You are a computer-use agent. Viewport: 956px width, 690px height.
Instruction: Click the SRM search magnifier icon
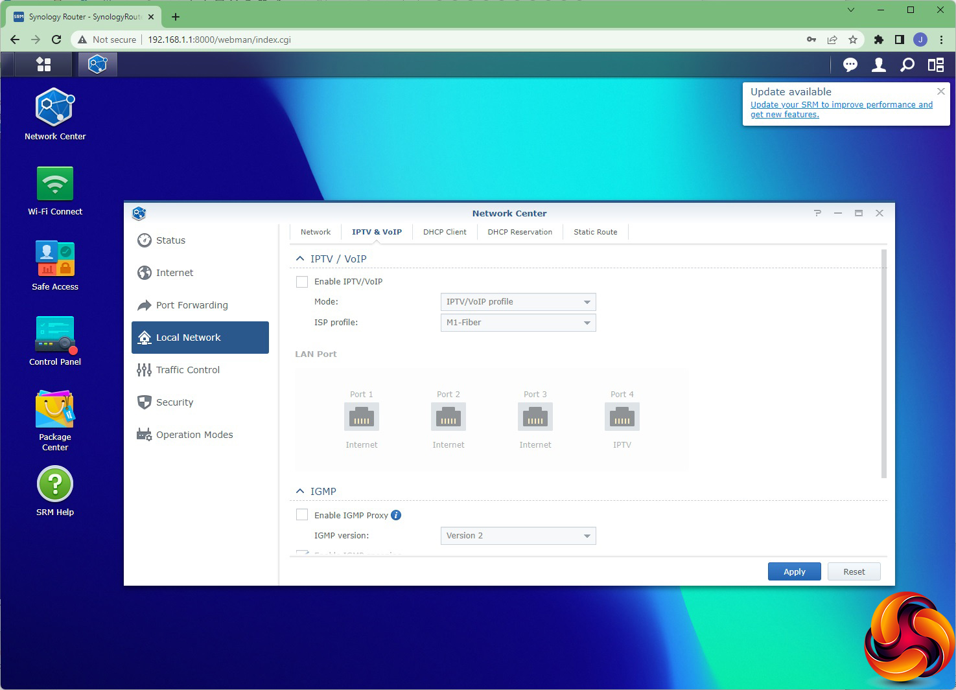click(x=907, y=64)
